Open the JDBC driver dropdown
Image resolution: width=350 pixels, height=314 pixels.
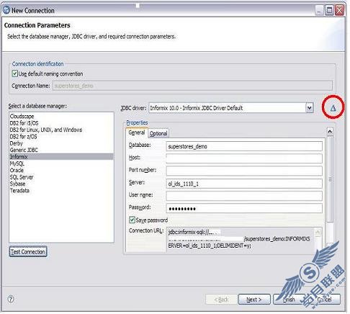click(310, 108)
